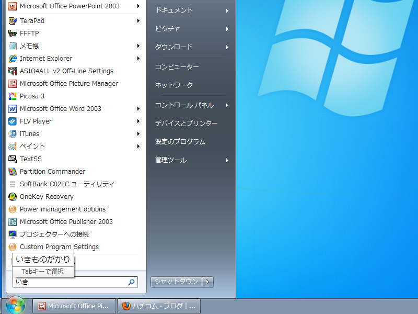Click the シャットダウン button
The height and width of the screenshot is (314, 418).
(176, 282)
